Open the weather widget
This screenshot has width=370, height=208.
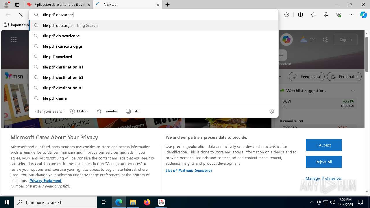[x=308, y=40]
